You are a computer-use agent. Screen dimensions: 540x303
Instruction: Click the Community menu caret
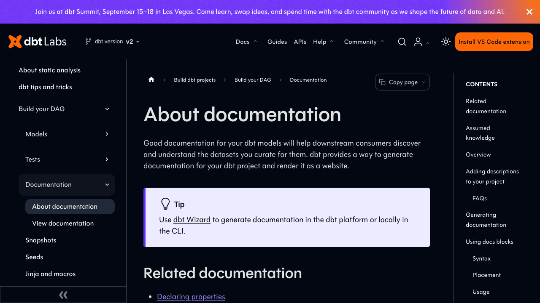[382, 41]
